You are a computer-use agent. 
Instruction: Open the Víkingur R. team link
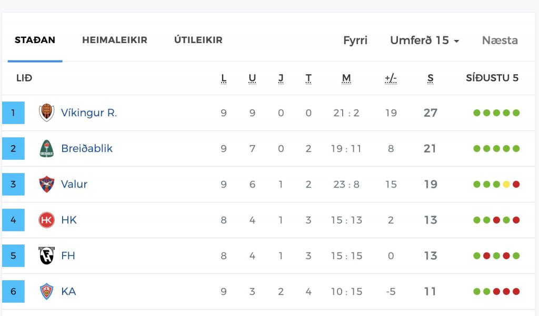pos(88,113)
